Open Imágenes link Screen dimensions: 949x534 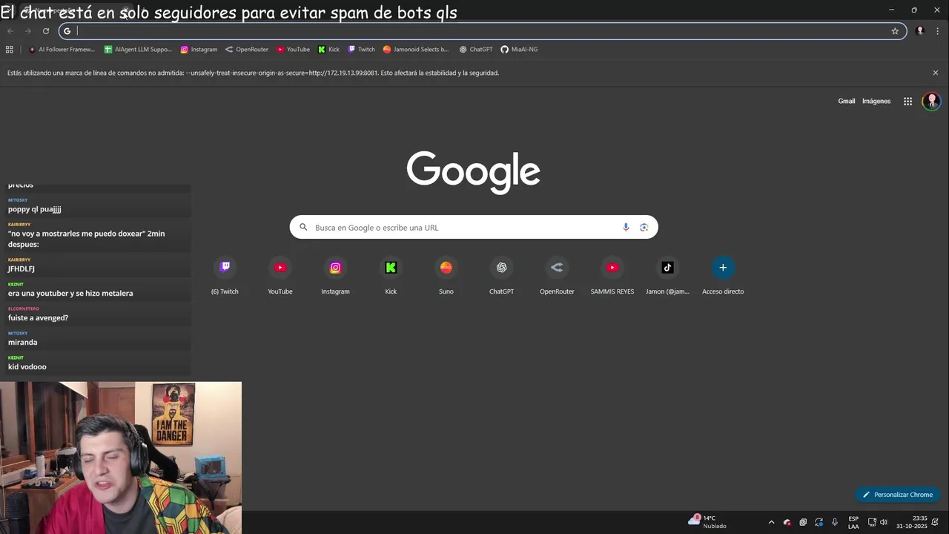pos(876,101)
